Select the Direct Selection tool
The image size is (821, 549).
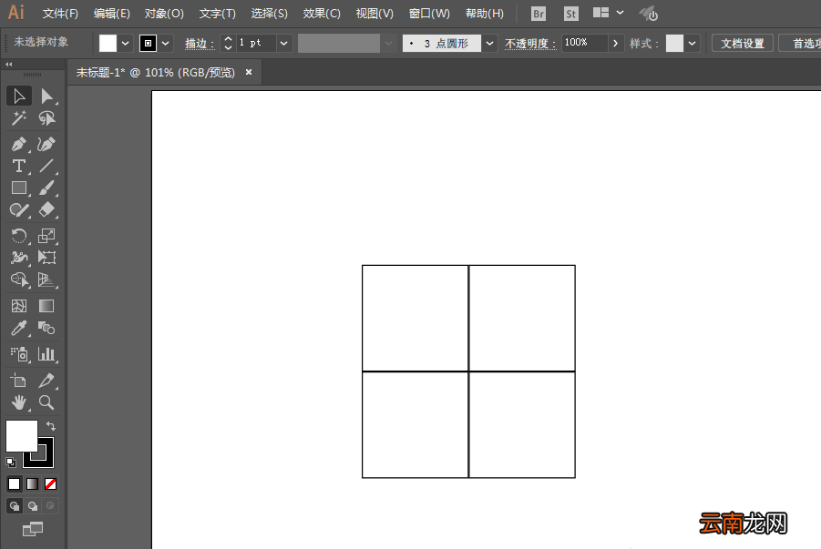46,97
